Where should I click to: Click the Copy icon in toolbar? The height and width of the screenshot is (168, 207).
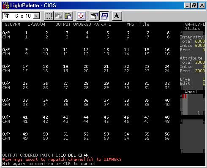point(58,16)
